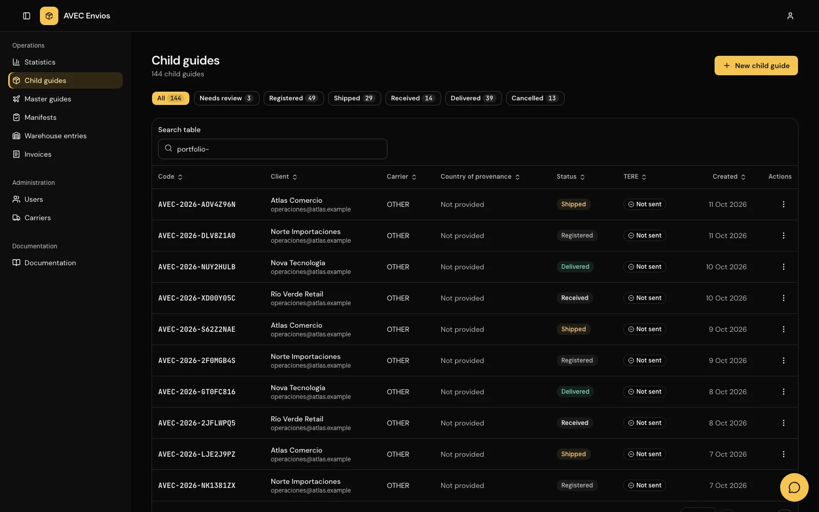819x512 pixels.
Task: Sort by Country of provenance
Action: 480,177
